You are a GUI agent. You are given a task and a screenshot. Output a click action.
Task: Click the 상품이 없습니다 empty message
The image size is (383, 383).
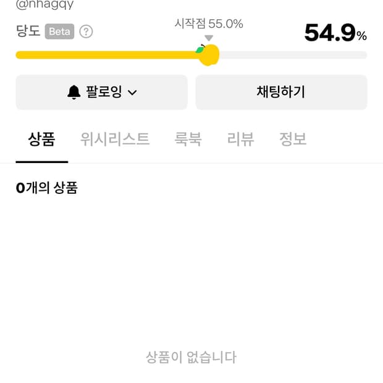[191, 357]
